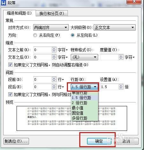Increase the 文本之前 indent with up arrow

coord(54,49)
